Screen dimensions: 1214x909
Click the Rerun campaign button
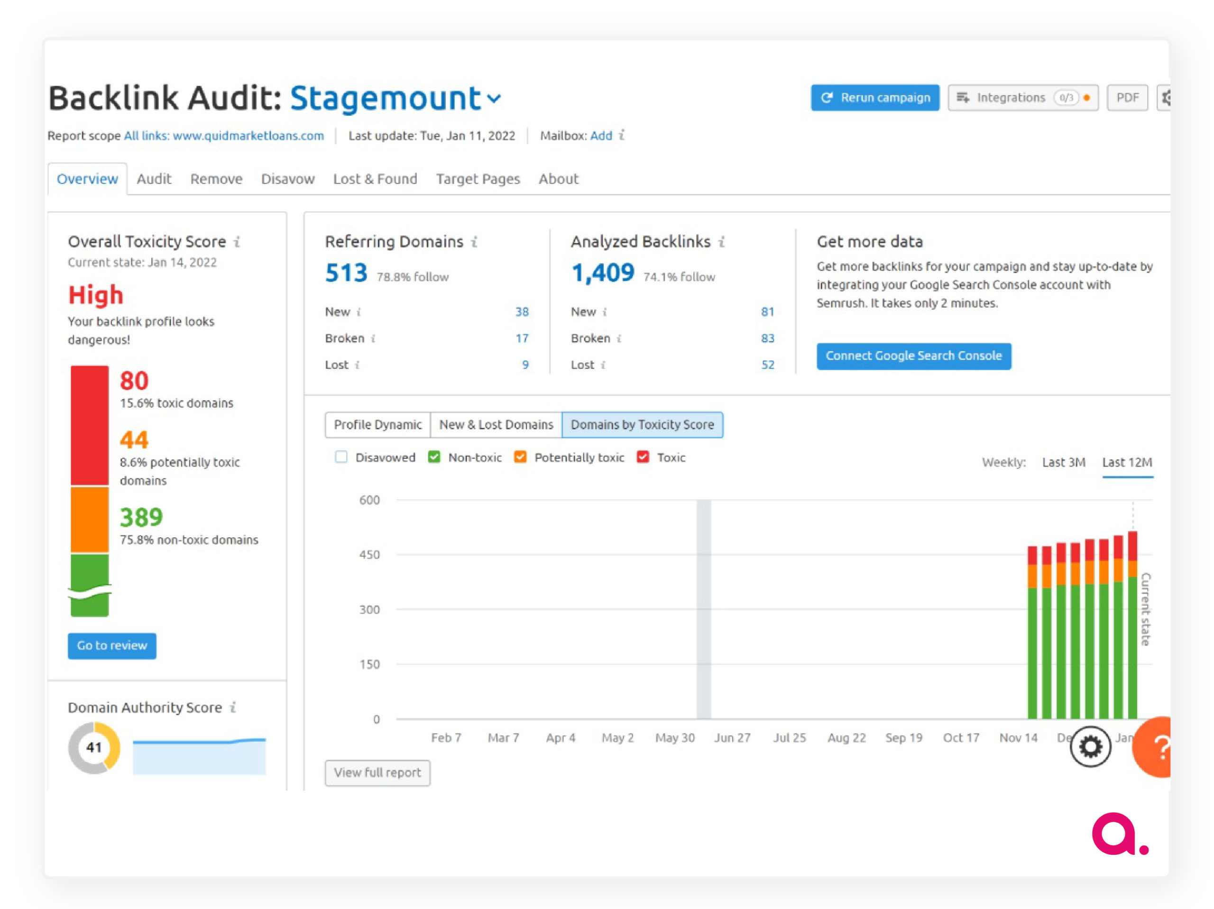(875, 98)
